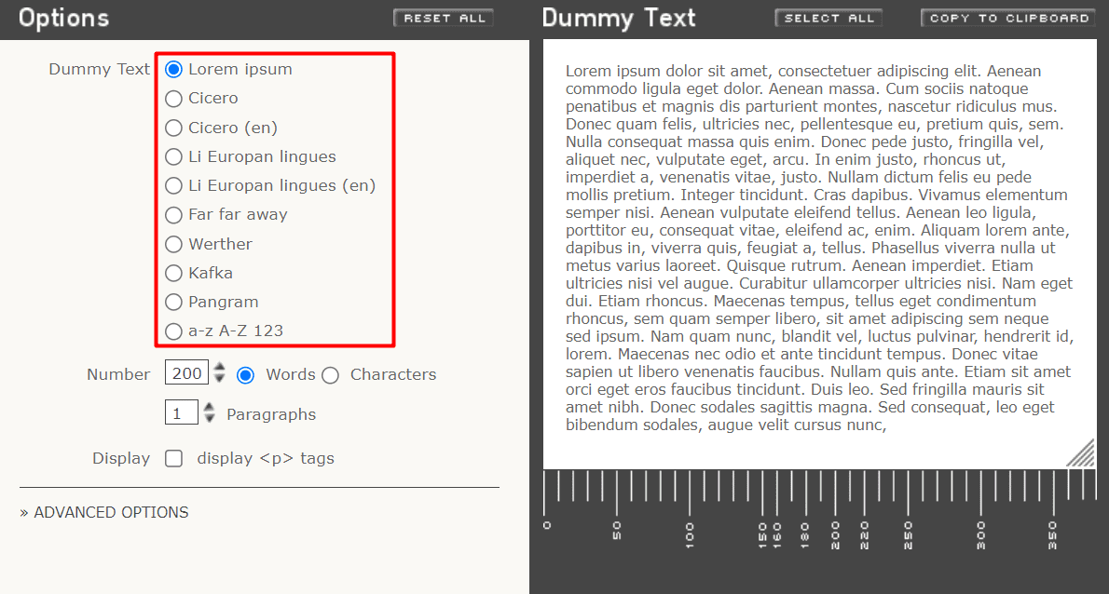Decrease the word number with down arrow
1109x594 pixels.
[x=220, y=380]
